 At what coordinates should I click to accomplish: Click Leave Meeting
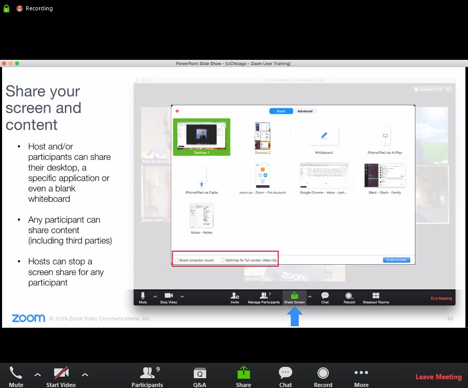pos(439,377)
